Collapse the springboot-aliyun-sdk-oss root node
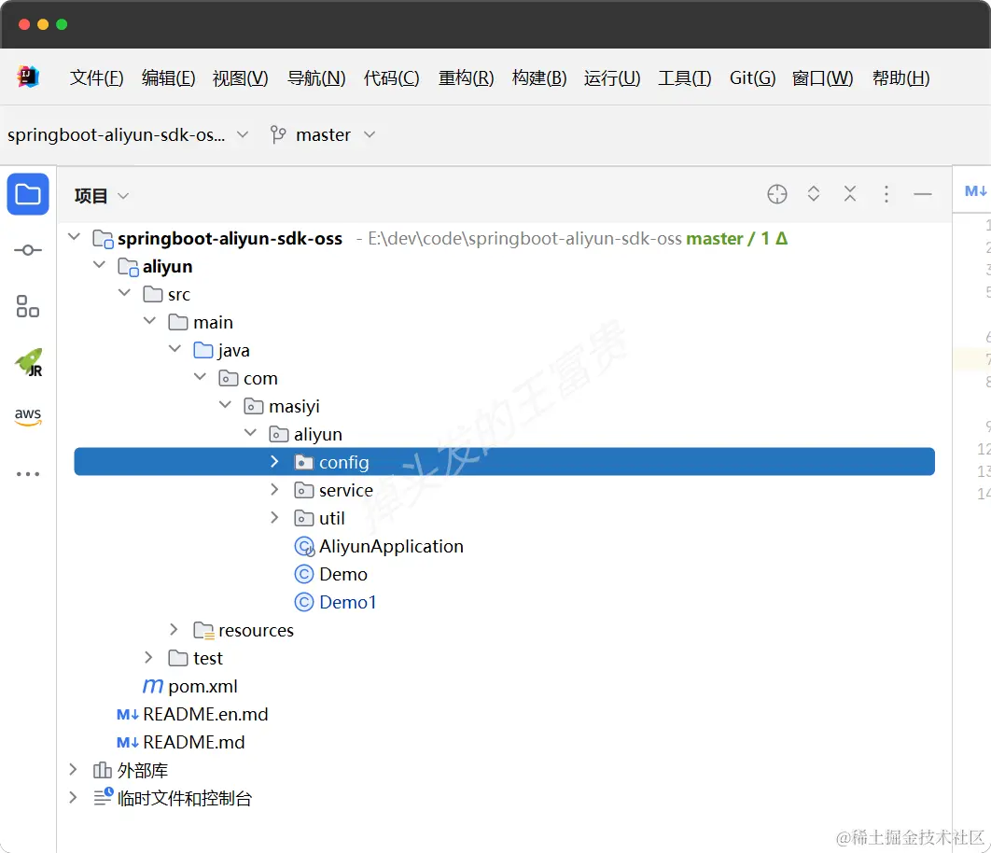 74,238
